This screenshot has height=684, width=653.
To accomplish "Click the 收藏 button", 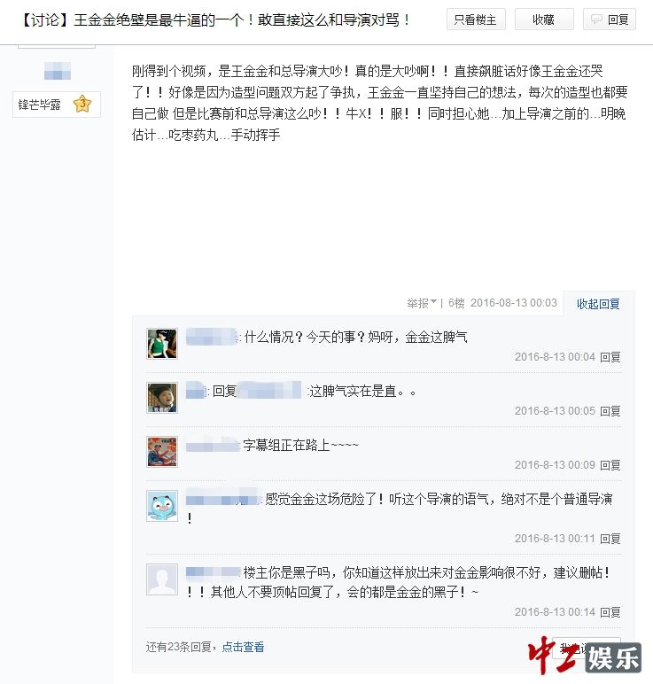I will [544, 19].
